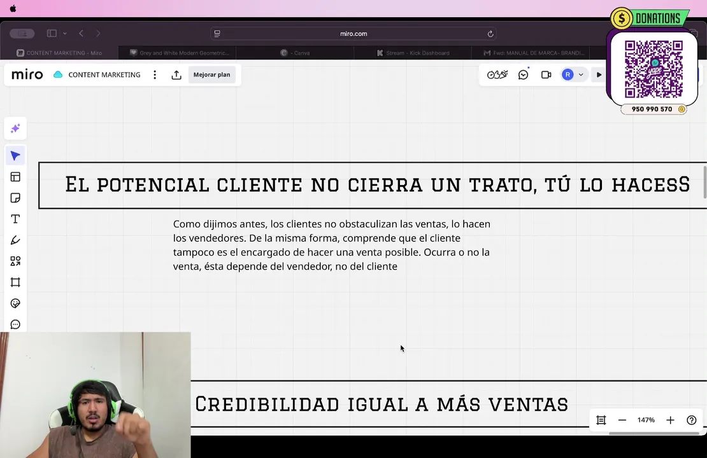This screenshot has width=707, height=458.
Task: Select heading Credibilidad igual a más ventas
Action: click(x=382, y=404)
